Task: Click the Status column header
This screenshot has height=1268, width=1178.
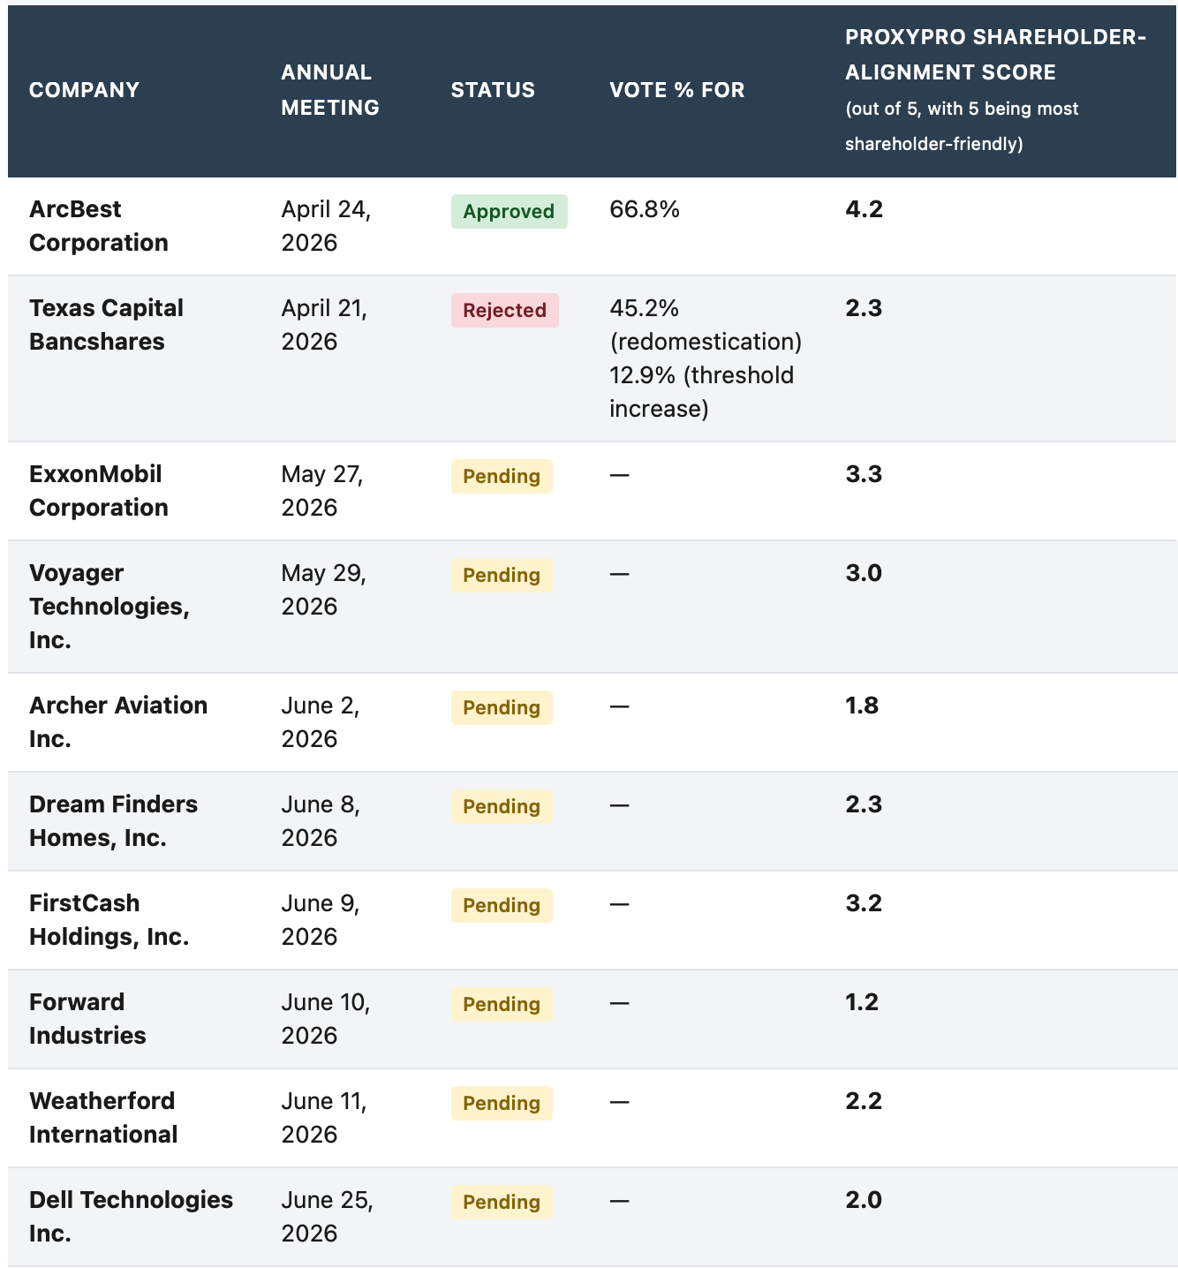Action: click(493, 90)
